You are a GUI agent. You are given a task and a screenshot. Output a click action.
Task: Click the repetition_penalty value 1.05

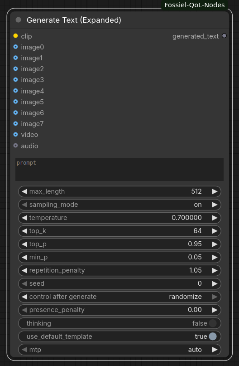point(195,270)
